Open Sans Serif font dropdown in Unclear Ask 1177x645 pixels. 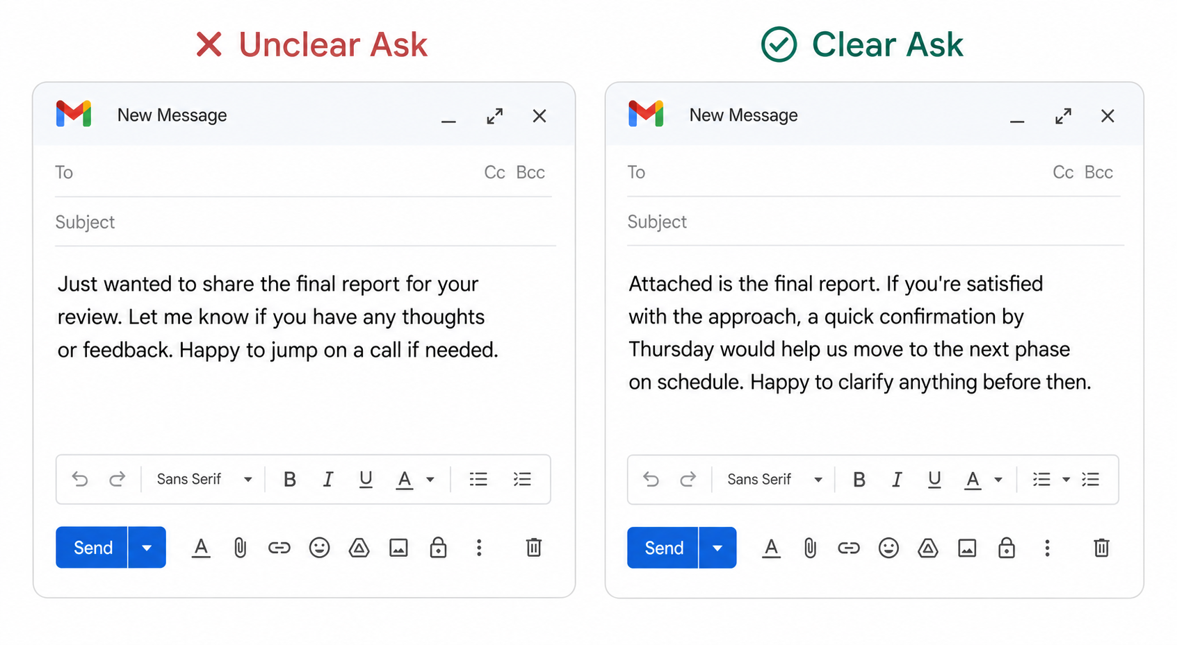204,479
